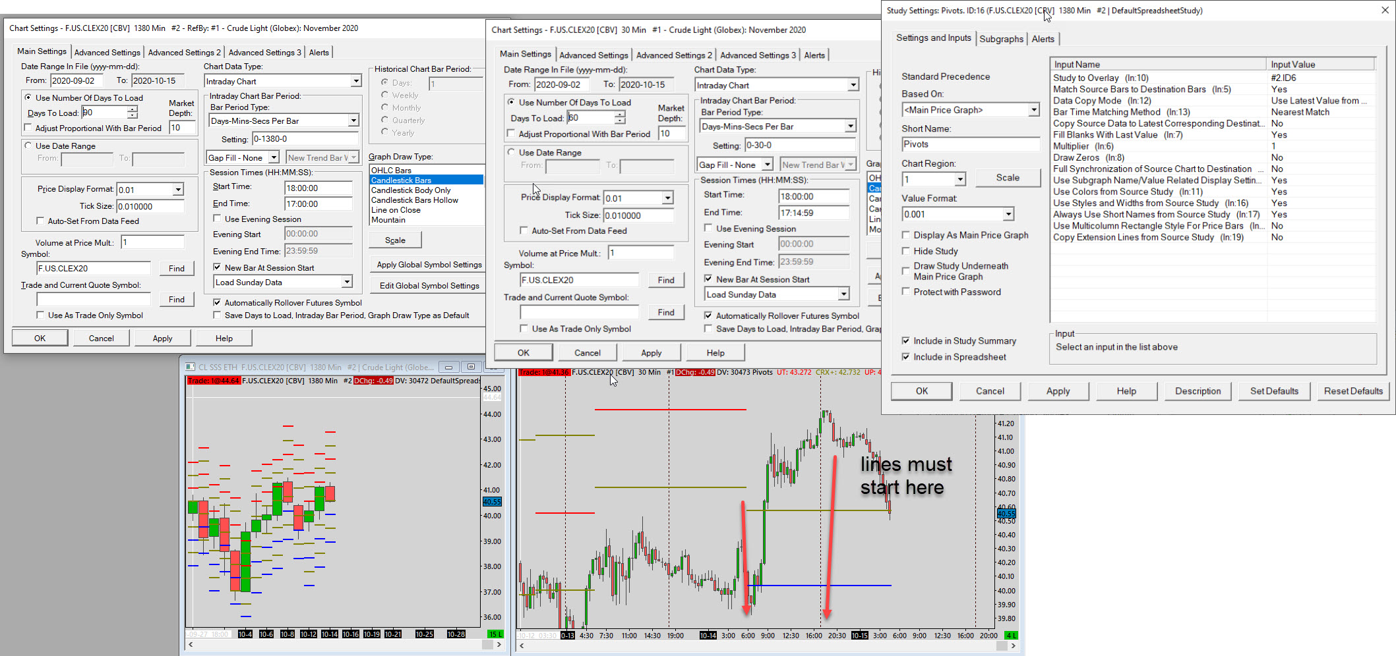
Task: Increase Days To Load in 1380 Min settings
Action: 132,109
